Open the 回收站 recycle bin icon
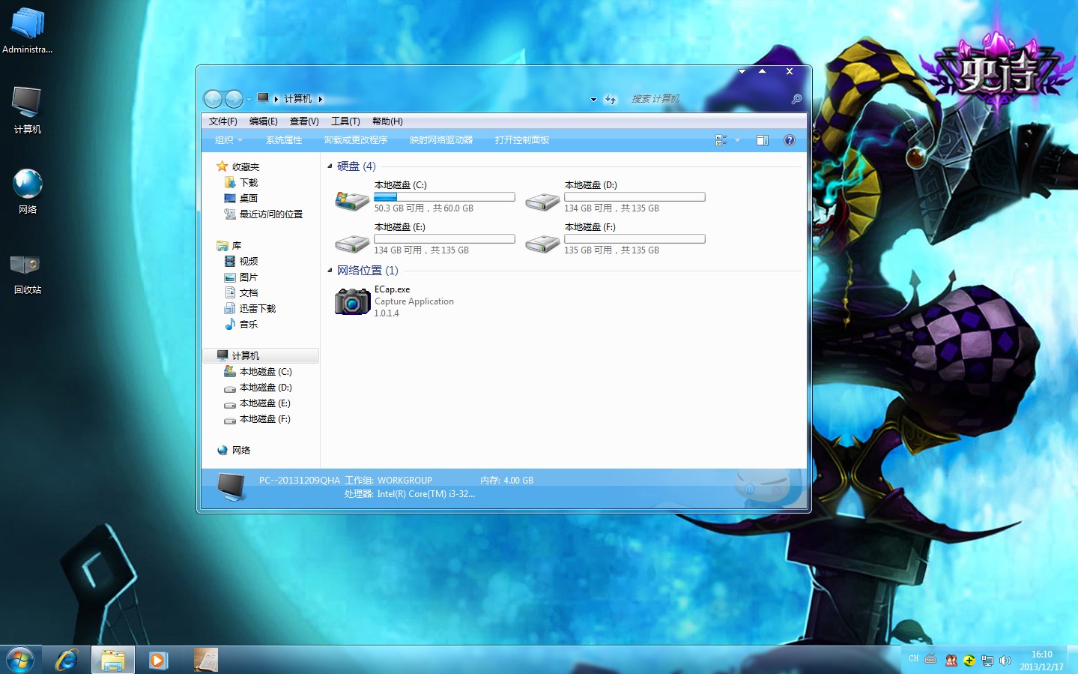Image resolution: width=1078 pixels, height=674 pixels. (x=28, y=273)
